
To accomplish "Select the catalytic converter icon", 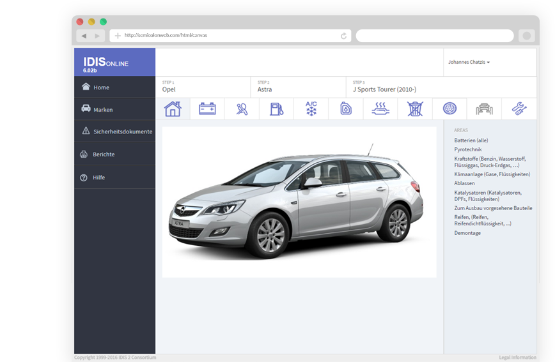I will tap(380, 109).
